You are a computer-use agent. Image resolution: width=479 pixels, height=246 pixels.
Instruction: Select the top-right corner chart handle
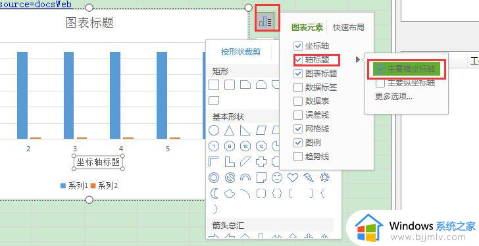tap(249, 8)
